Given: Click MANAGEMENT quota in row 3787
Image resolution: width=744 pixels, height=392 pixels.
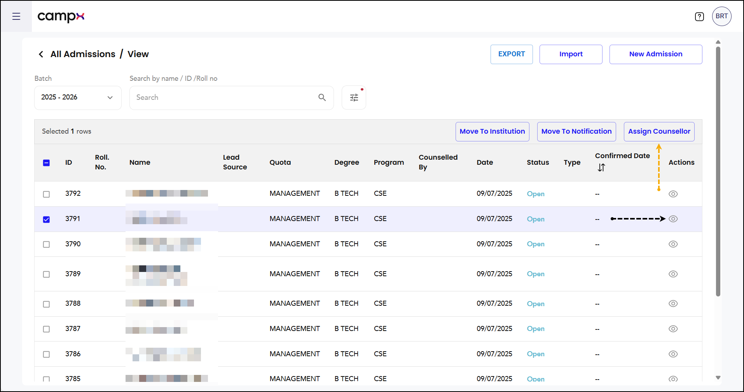Looking at the screenshot, I should coord(295,329).
